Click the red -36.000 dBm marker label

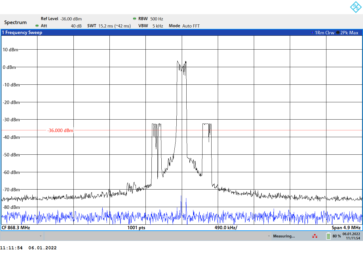pos(60,130)
